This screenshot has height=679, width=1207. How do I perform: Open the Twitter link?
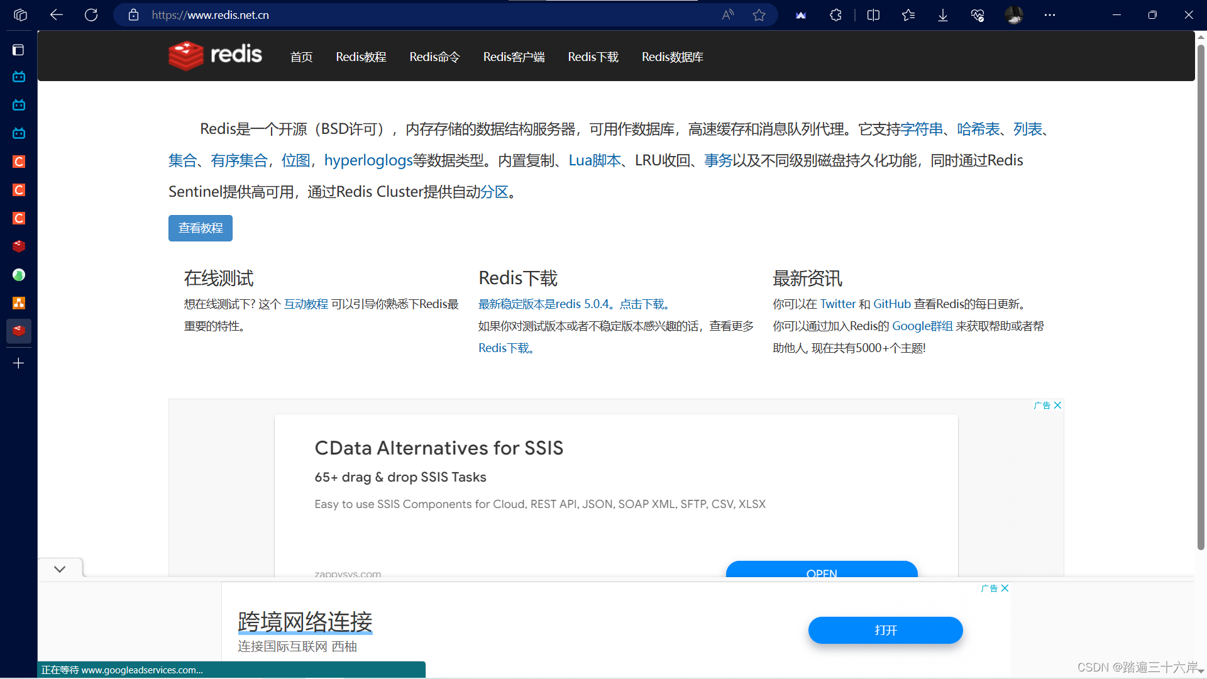(x=838, y=304)
